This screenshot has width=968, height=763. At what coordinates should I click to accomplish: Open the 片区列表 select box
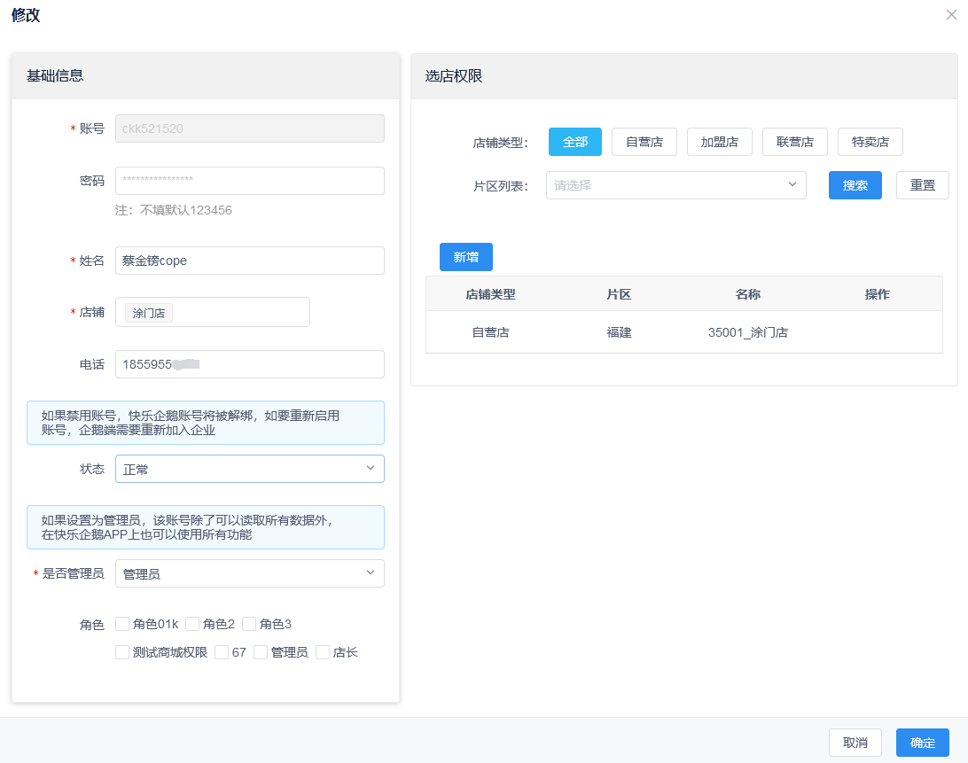click(x=675, y=185)
